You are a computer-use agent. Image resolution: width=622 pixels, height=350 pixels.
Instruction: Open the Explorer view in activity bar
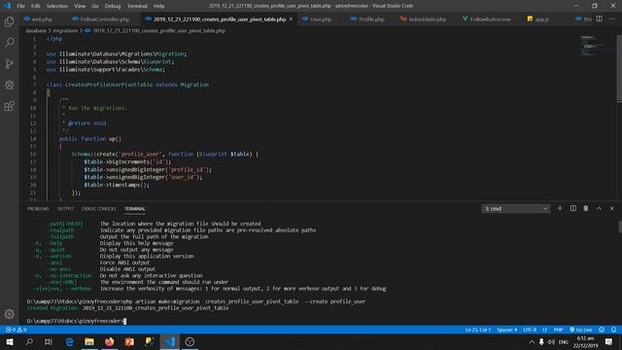(9, 21)
